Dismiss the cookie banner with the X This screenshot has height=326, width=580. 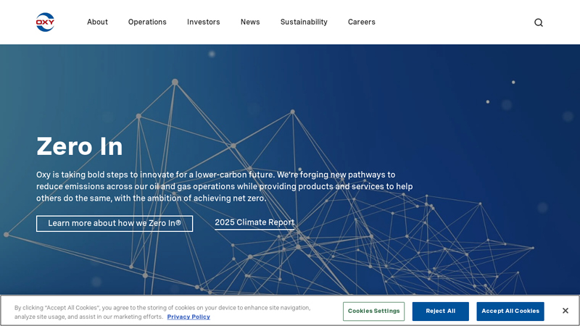coord(565,311)
